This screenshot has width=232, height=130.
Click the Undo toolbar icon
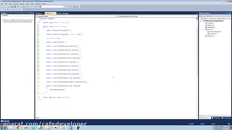coord(27,7)
